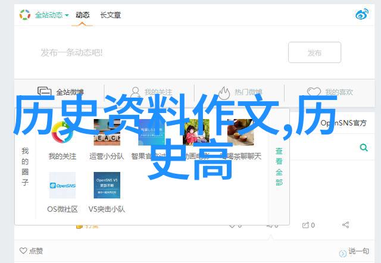Click the share icon below the post

(x=345, y=225)
